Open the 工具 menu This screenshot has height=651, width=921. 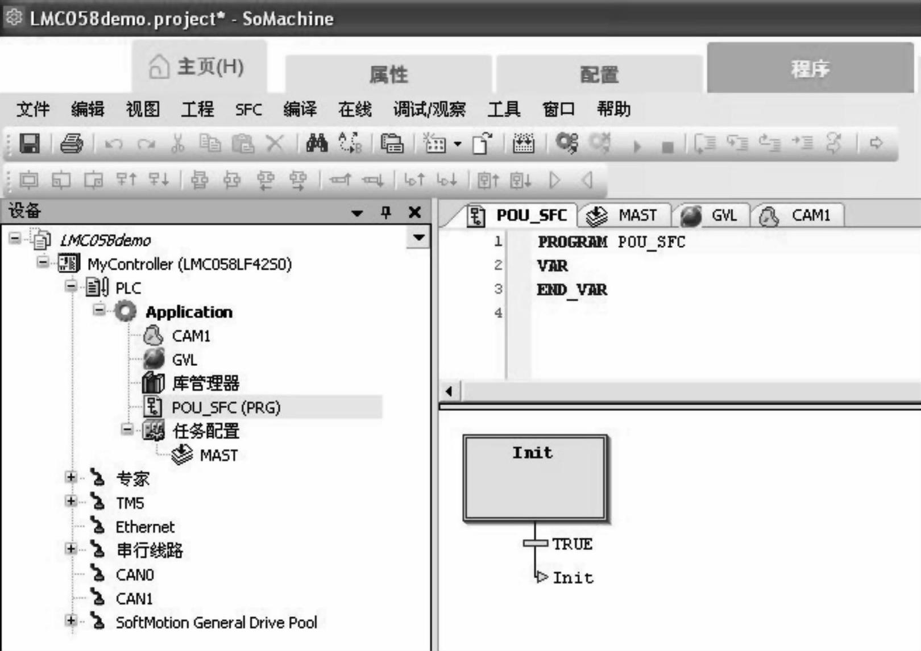pyautogui.click(x=504, y=109)
